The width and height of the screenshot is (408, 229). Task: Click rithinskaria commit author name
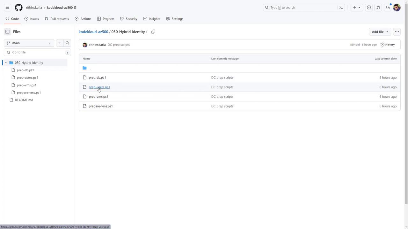pos(97,45)
